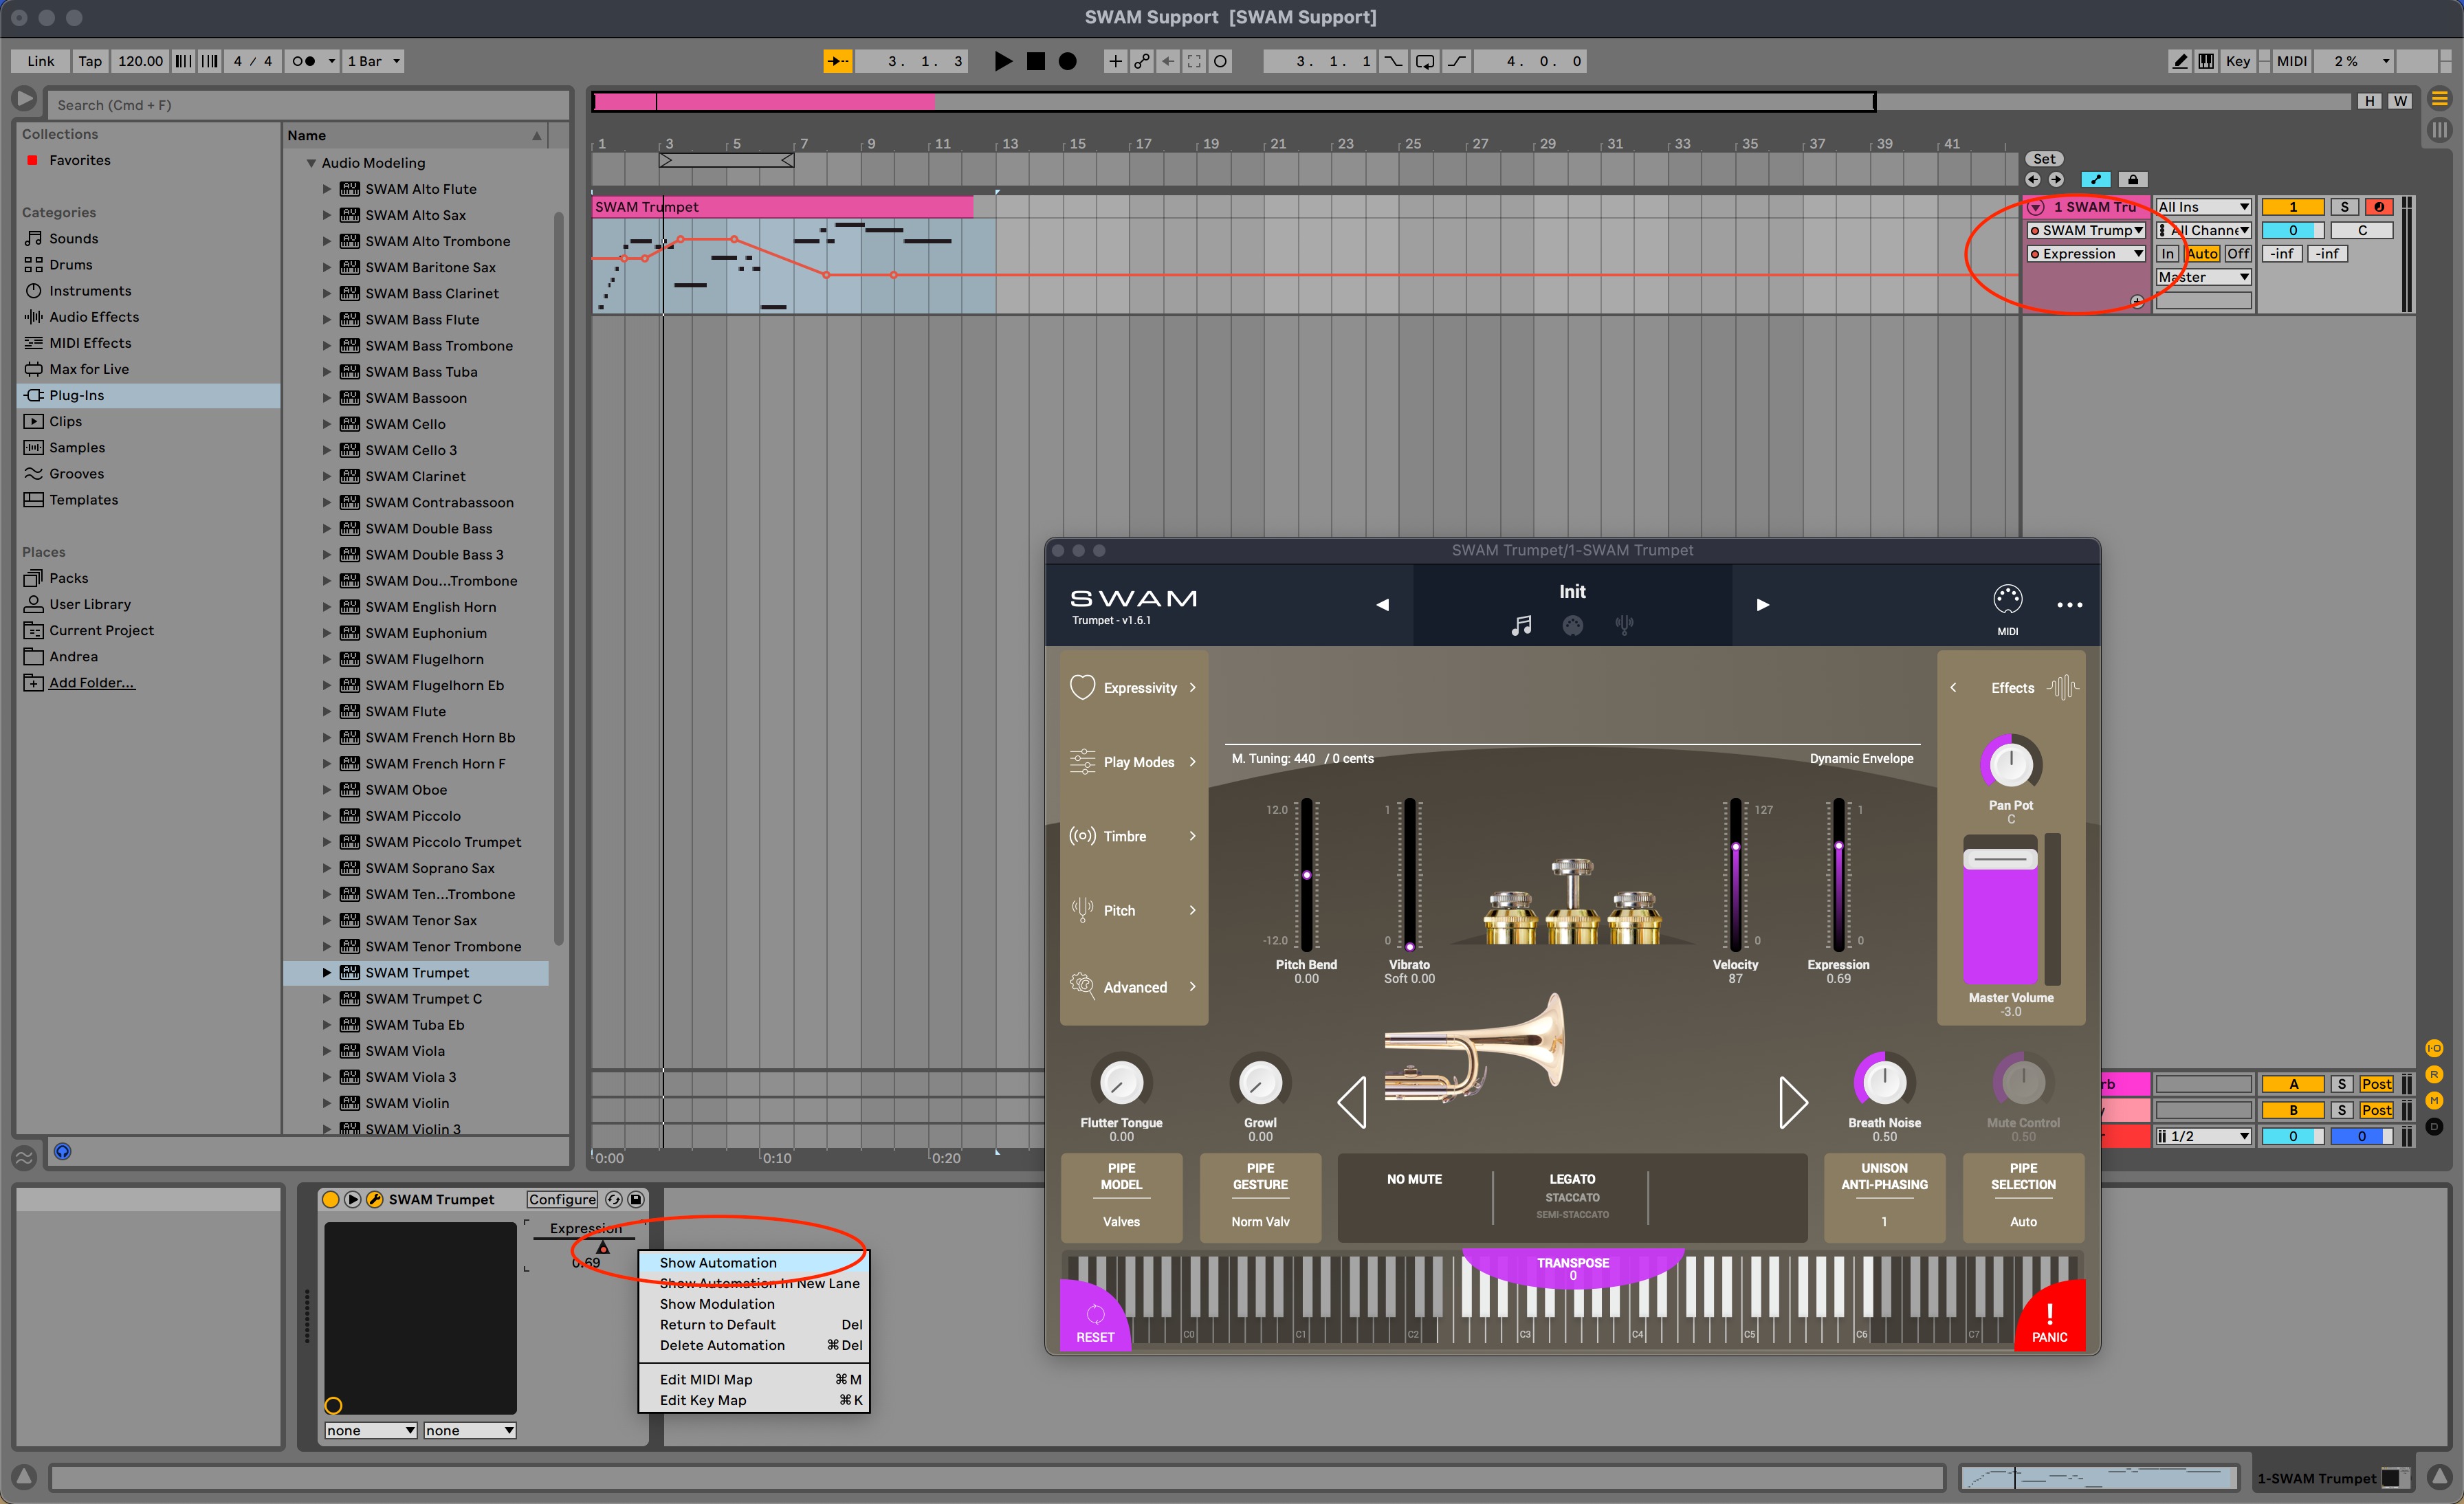Open the 1 Bar quantization dropdown
The height and width of the screenshot is (1504, 2464).
pos(374,61)
